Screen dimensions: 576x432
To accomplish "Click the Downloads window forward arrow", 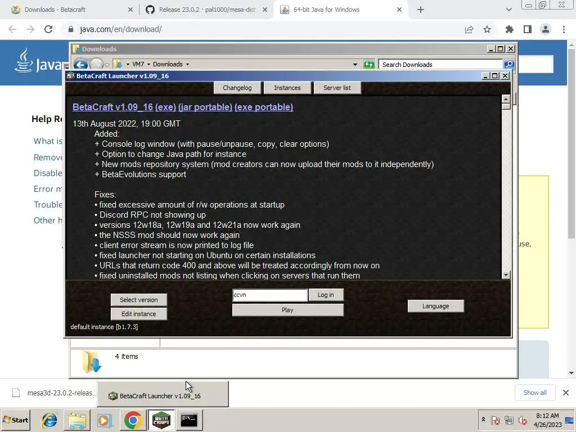I will point(96,64).
